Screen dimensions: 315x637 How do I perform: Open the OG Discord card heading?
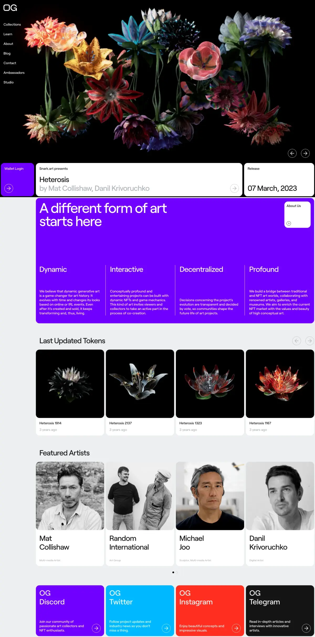point(52,597)
